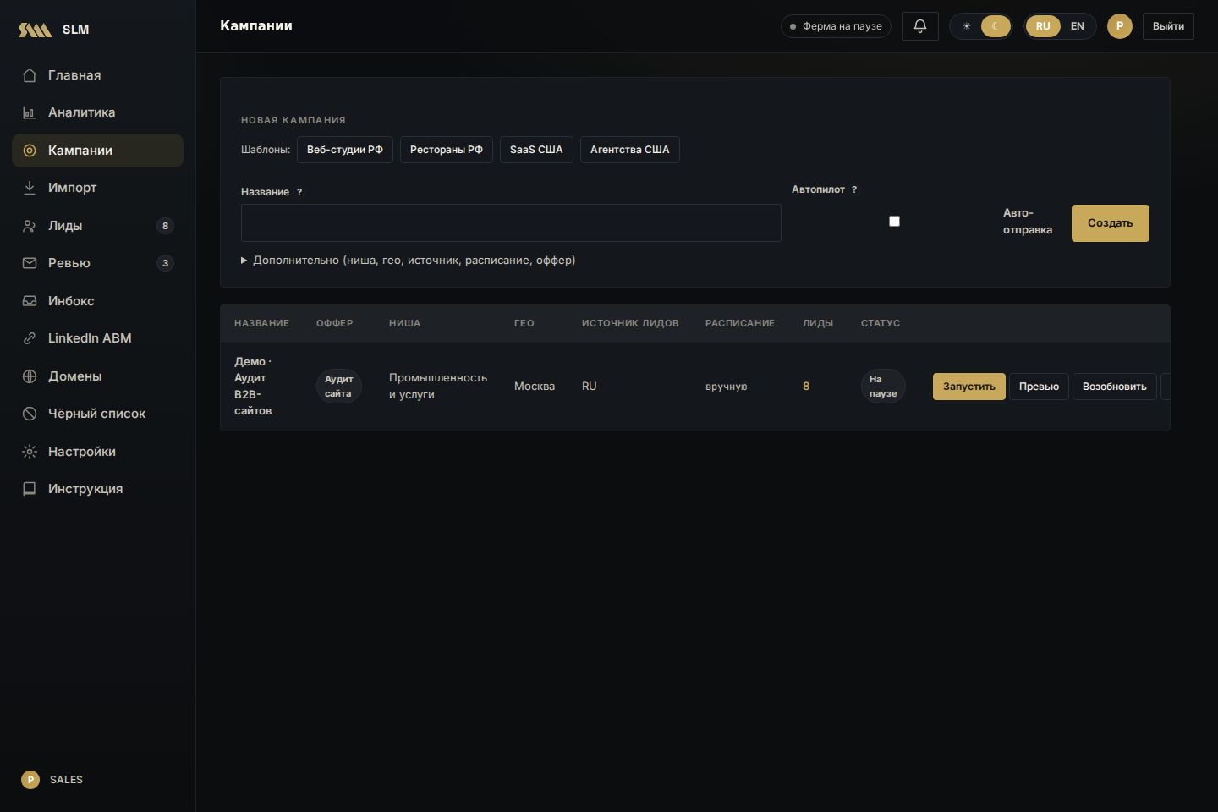Click the Название help question mark

pos(299,192)
